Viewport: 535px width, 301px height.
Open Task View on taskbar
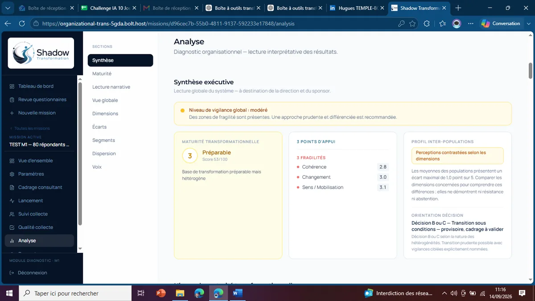coord(141,293)
